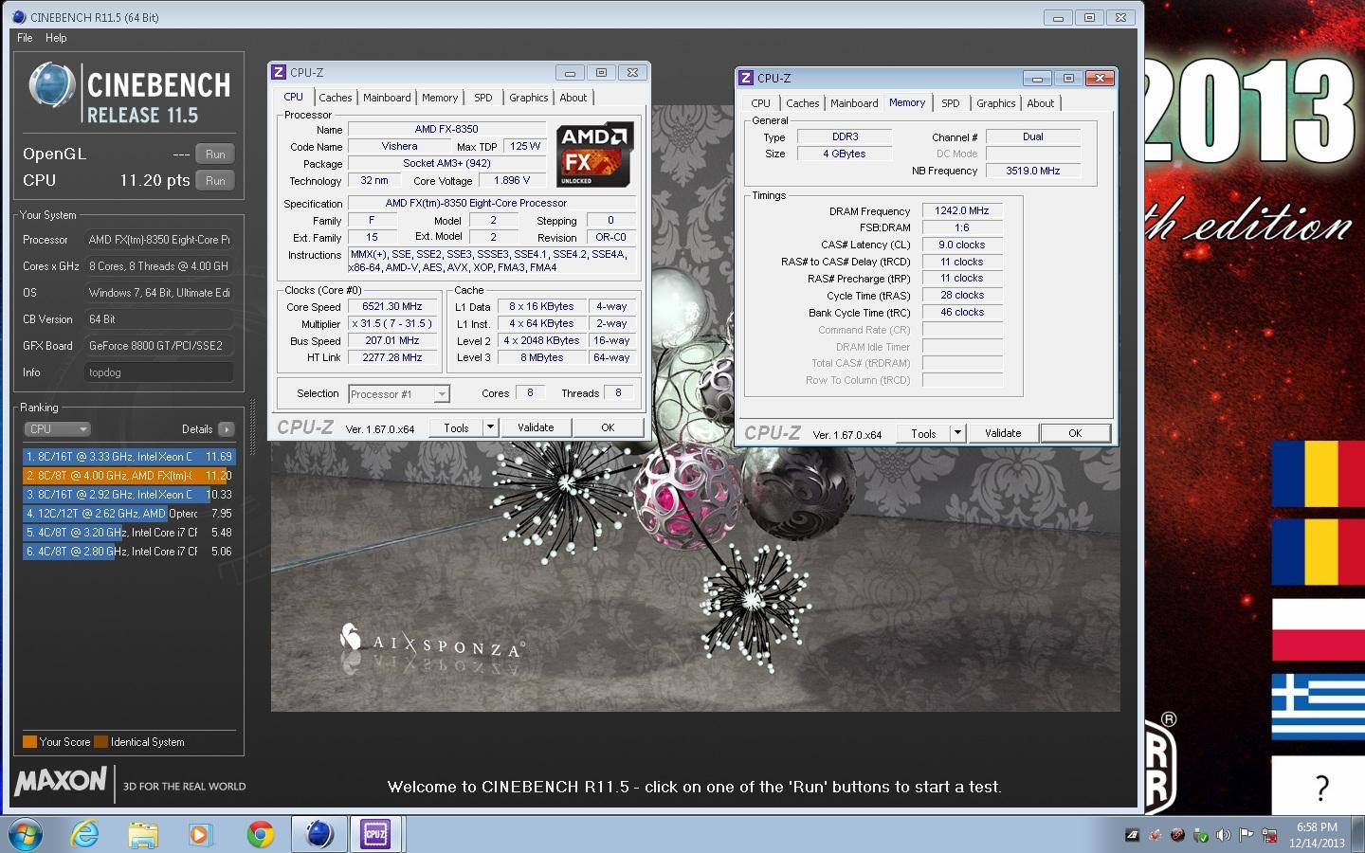Open the File menu in Cinebench
Screen dimensions: 1365x853
coord(25,38)
